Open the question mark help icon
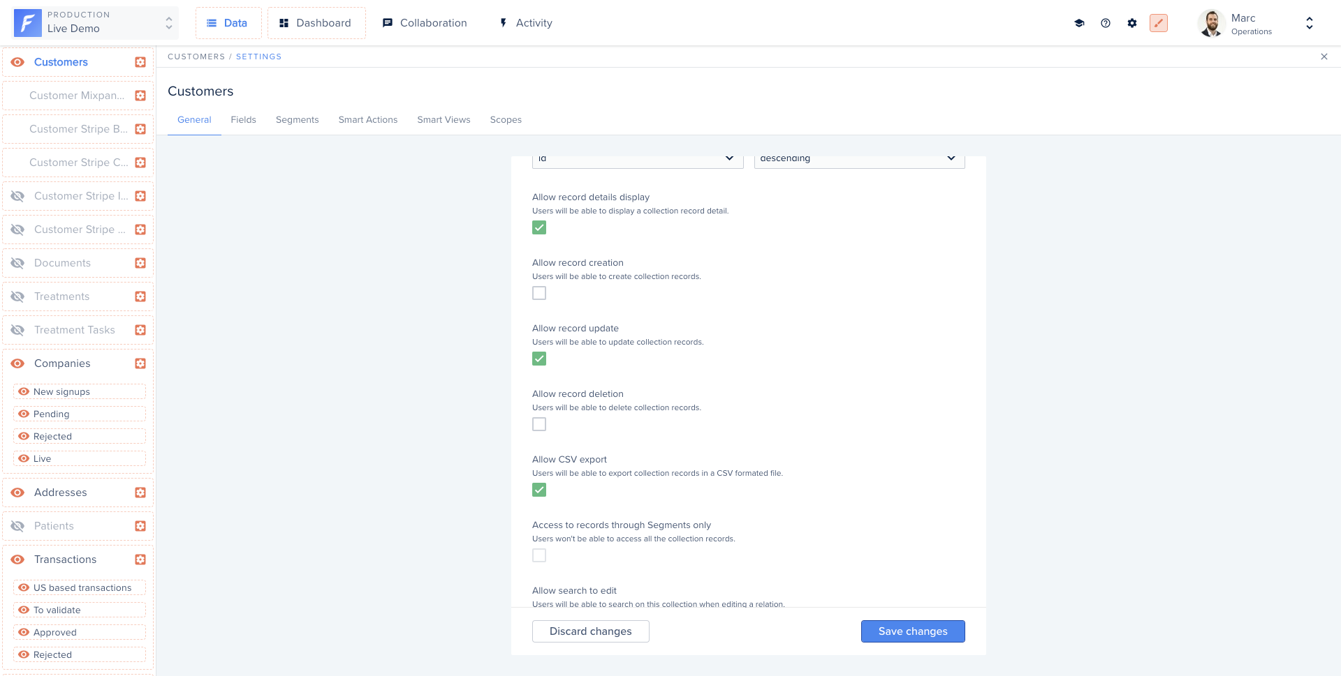This screenshot has width=1341, height=676. (x=1106, y=23)
